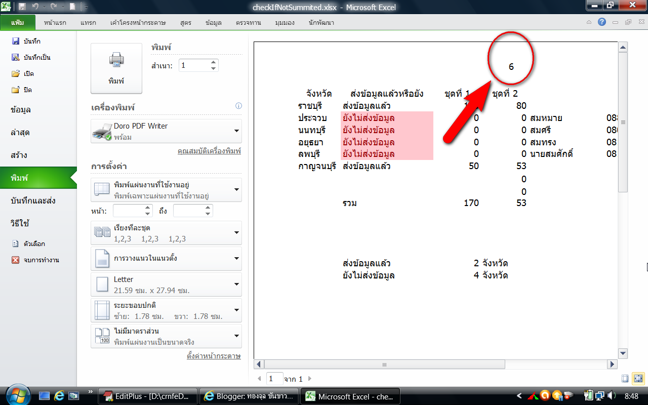This screenshot has height=405, width=648.
Task: Open the volume control in the system tray
Action: point(610,396)
